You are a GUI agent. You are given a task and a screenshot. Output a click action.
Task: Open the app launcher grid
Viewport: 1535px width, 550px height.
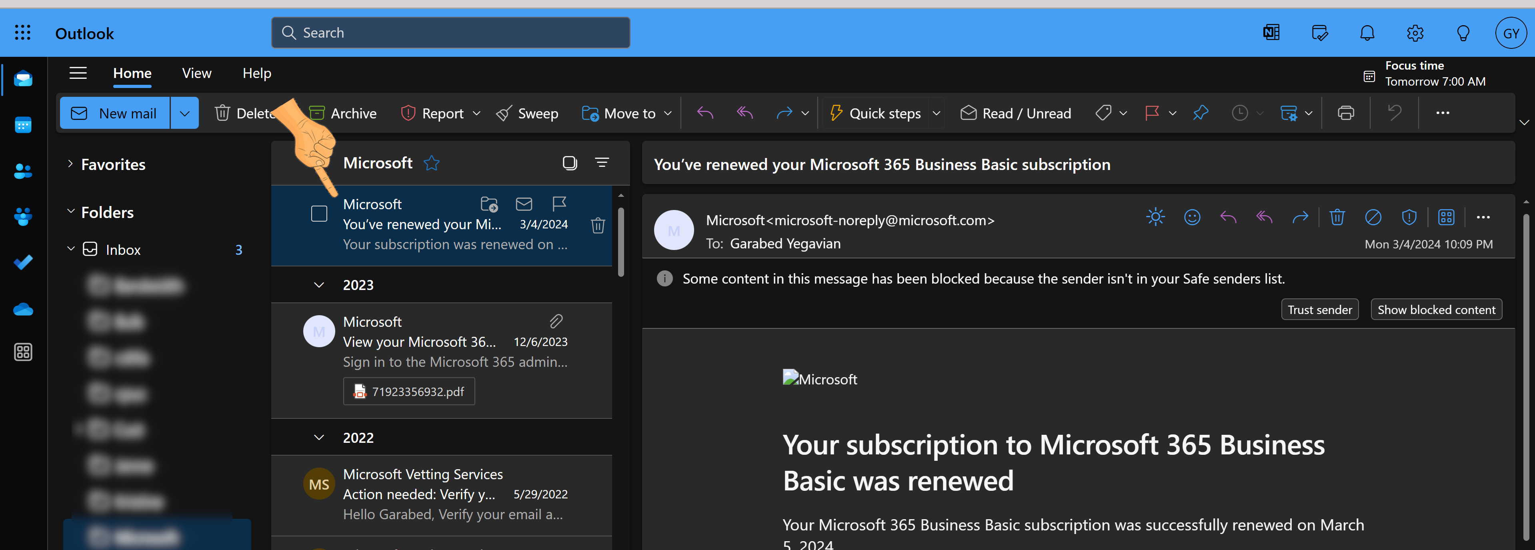(x=23, y=33)
